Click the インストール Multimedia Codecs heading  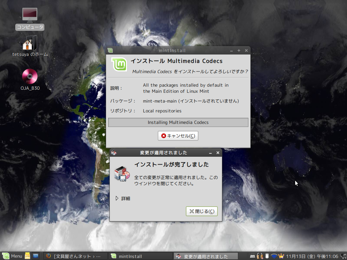[x=177, y=61]
